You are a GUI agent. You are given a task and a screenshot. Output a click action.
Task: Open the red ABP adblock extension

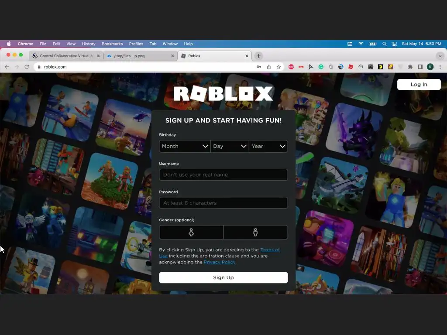click(x=291, y=67)
